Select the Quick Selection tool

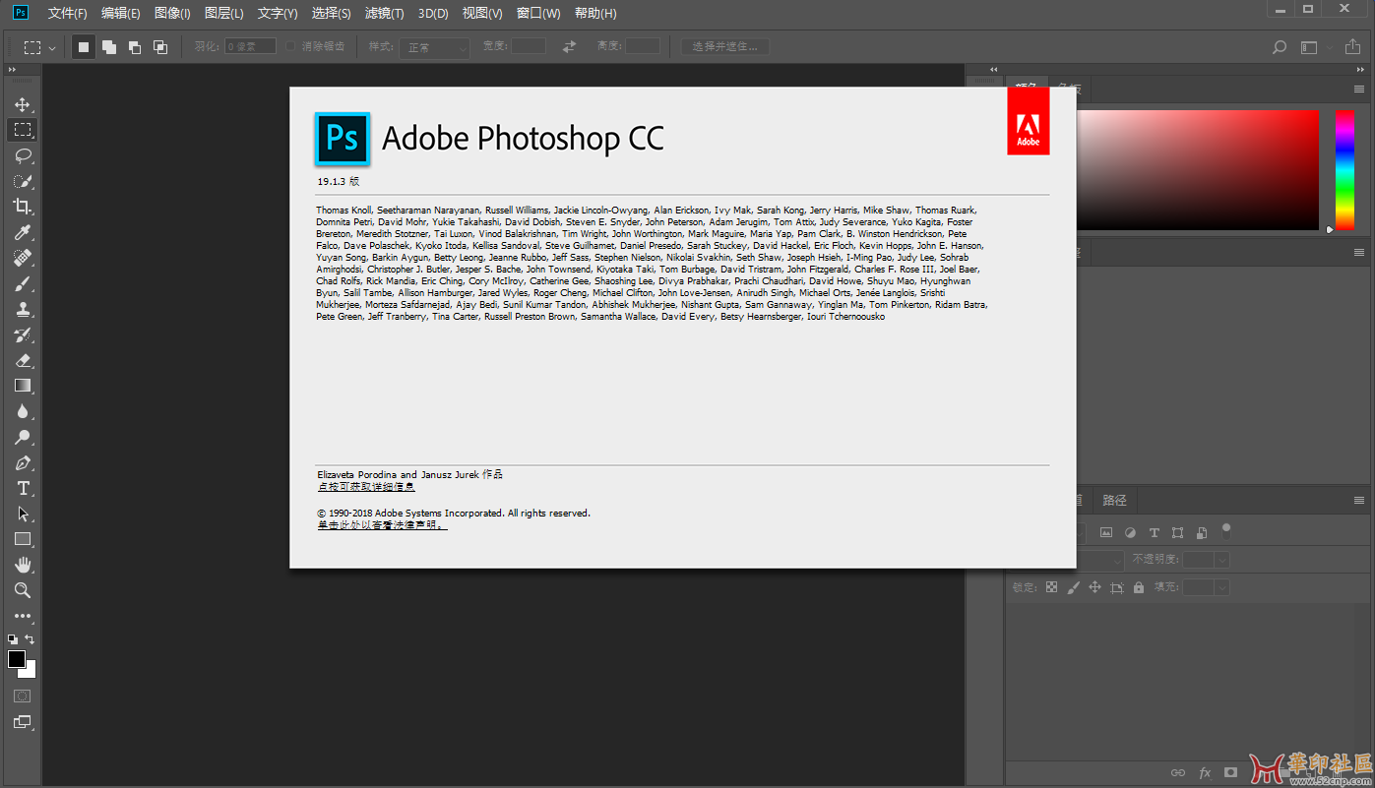(x=22, y=181)
